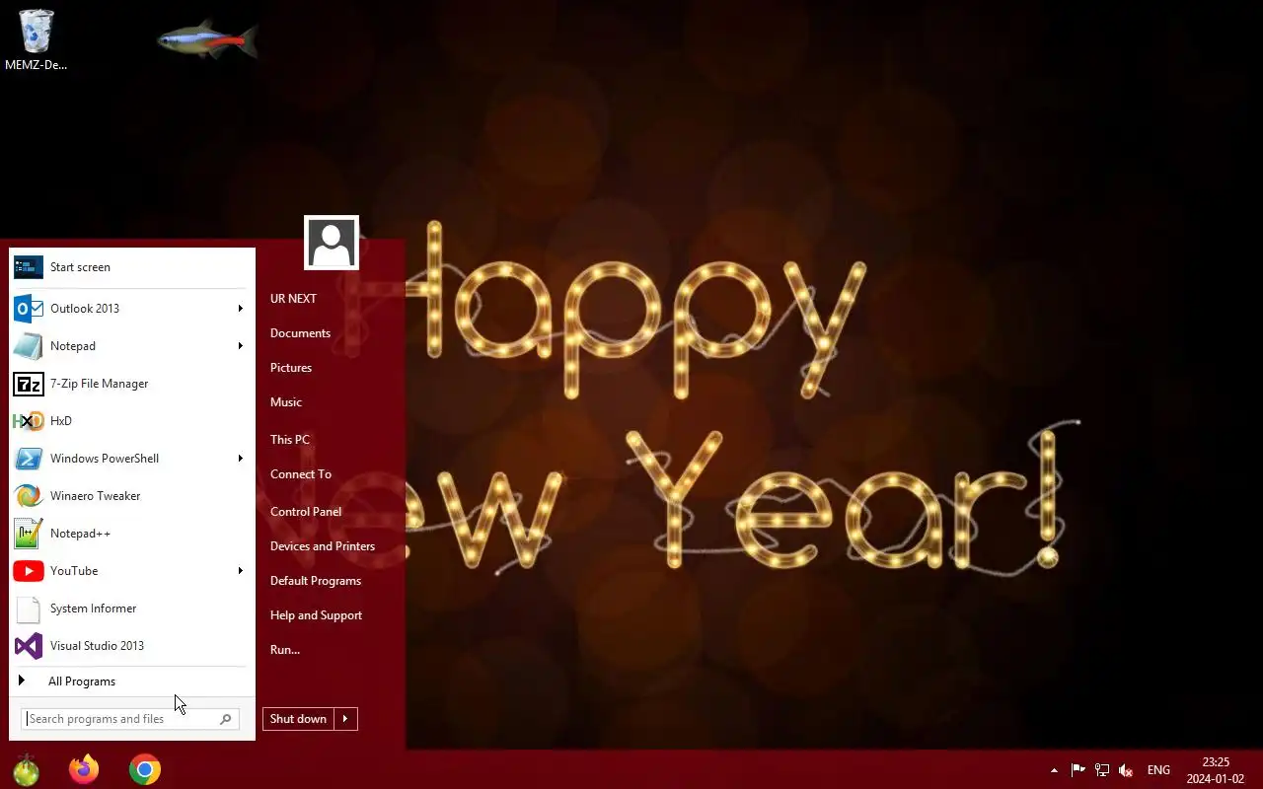
Task: Launch System Informer icon
Action: 29,609
